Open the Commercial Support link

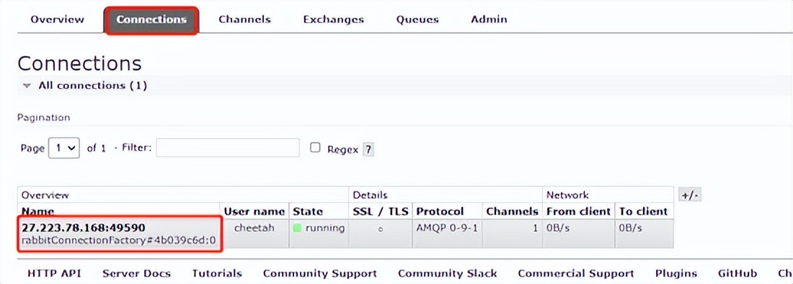pos(576,273)
